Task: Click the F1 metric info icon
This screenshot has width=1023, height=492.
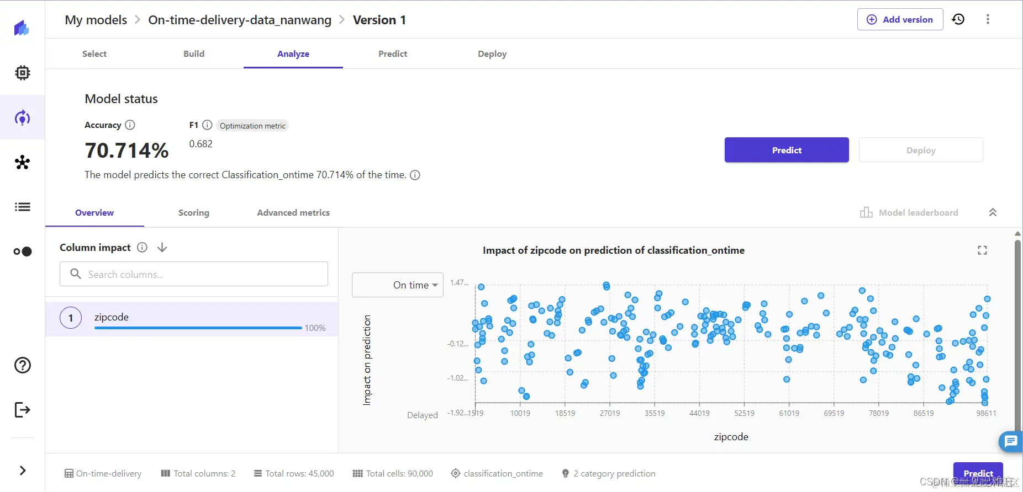Action: 207,125
